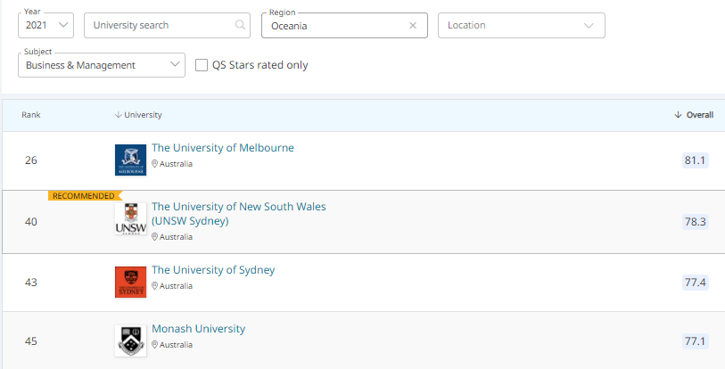Click the University of Sydney logo
Screen dimensions: 725x369
(130, 282)
